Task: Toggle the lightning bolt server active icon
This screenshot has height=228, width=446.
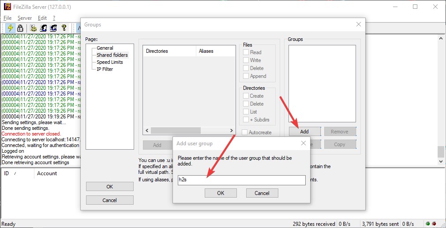Action: pos(11,28)
